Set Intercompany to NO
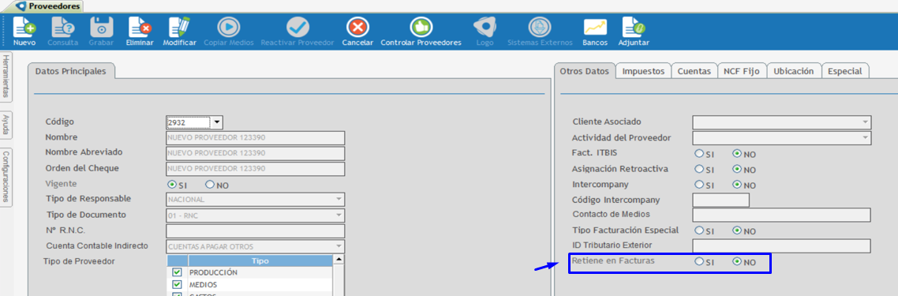Image resolution: width=898 pixels, height=296 pixels. pyautogui.click(x=737, y=185)
